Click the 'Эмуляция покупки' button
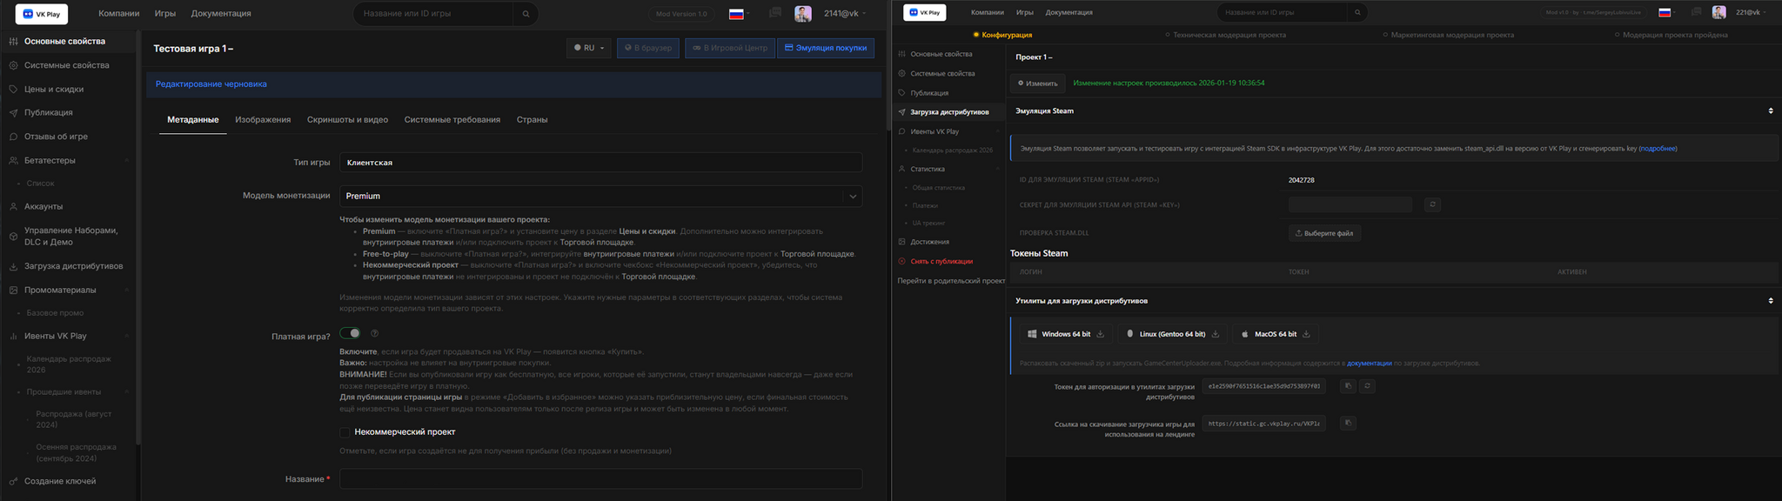 click(x=825, y=48)
